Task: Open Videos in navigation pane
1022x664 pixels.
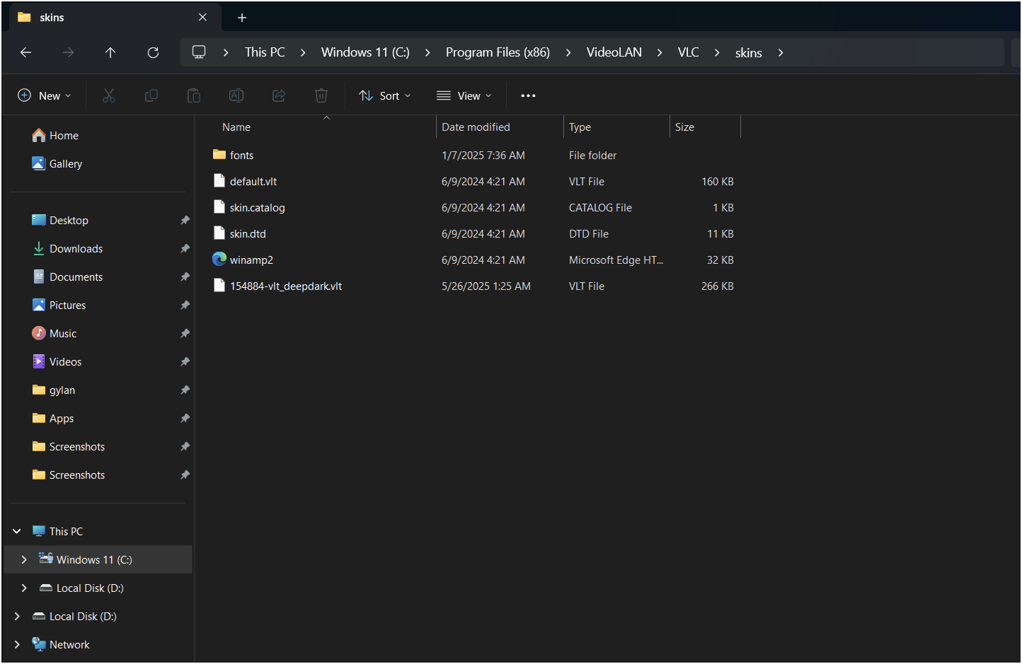Action: (x=65, y=361)
